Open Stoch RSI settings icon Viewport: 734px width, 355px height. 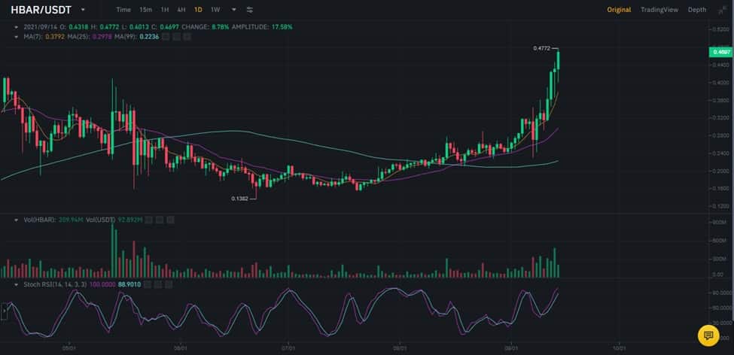tap(158, 284)
